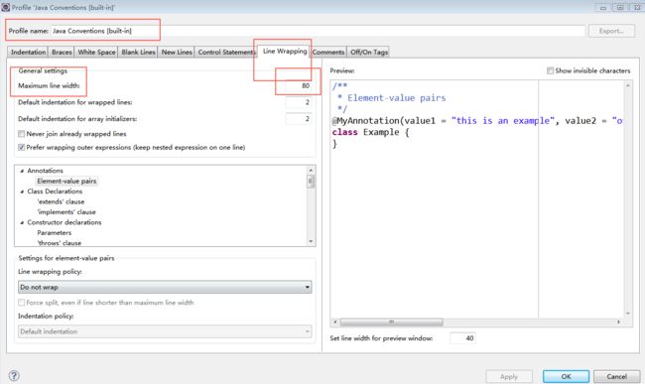The width and height of the screenshot is (645, 384).
Task: Select Element-value pairs tree item
Action: point(66,181)
